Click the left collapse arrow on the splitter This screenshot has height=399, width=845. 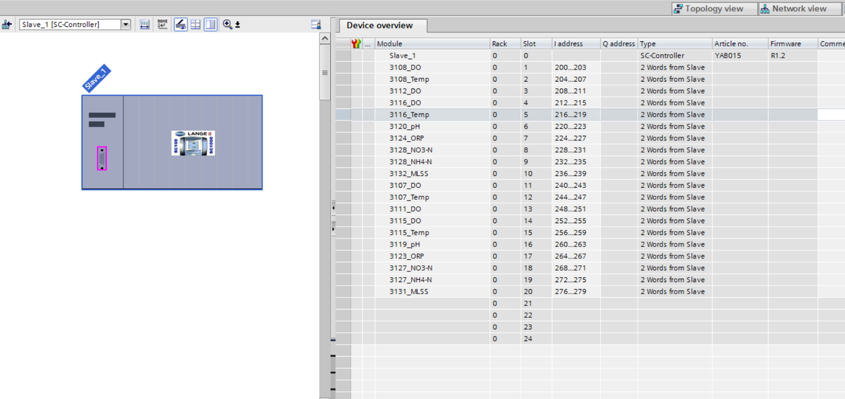tap(333, 208)
